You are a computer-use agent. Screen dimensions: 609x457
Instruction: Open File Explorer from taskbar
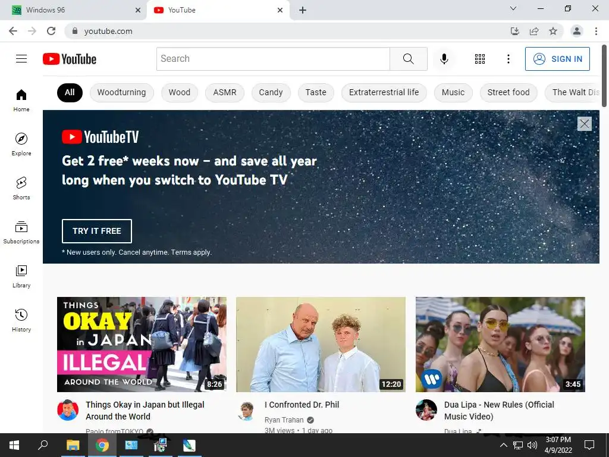[x=73, y=445]
